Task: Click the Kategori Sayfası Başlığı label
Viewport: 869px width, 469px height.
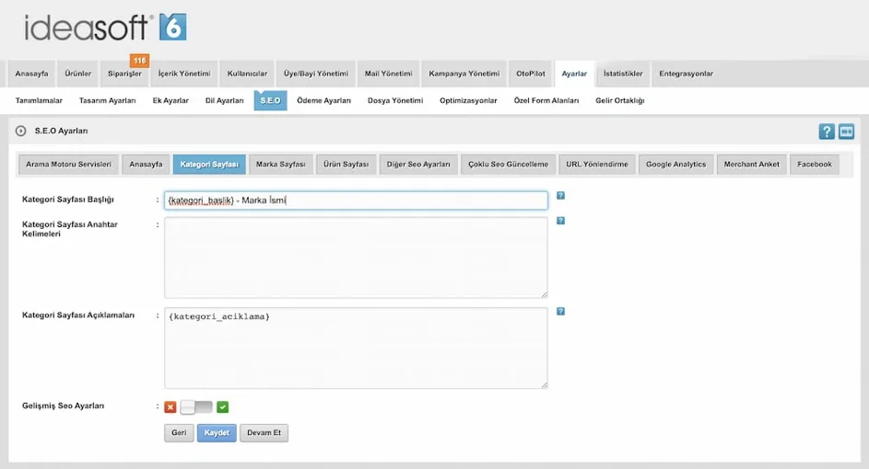Action: pos(67,200)
